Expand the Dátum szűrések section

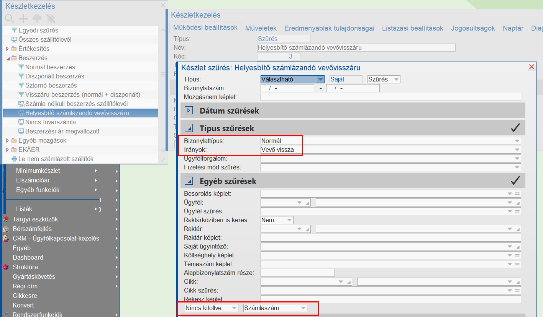coord(189,111)
